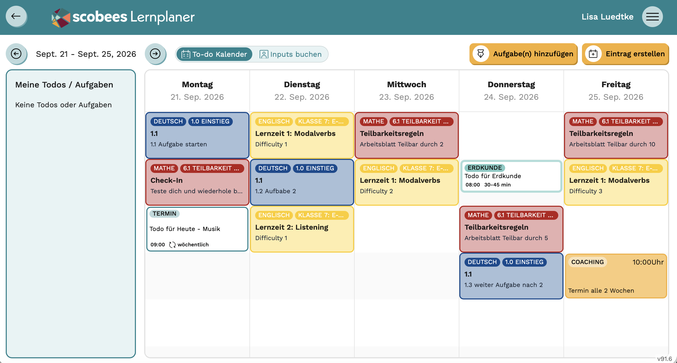Click the version label v91.6
This screenshot has height=363, width=677.
(665, 359)
